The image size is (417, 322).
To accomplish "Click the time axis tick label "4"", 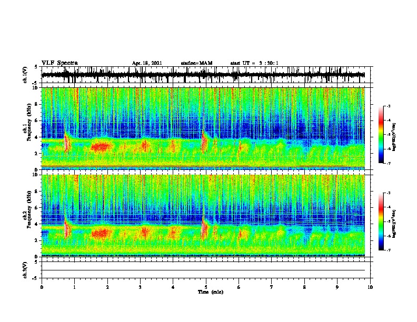I will tap(173, 287).
